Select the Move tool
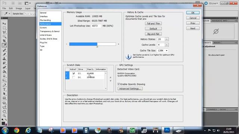Viewport: 239px width, 134px height. pyautogui.click(x=4, y=23)
